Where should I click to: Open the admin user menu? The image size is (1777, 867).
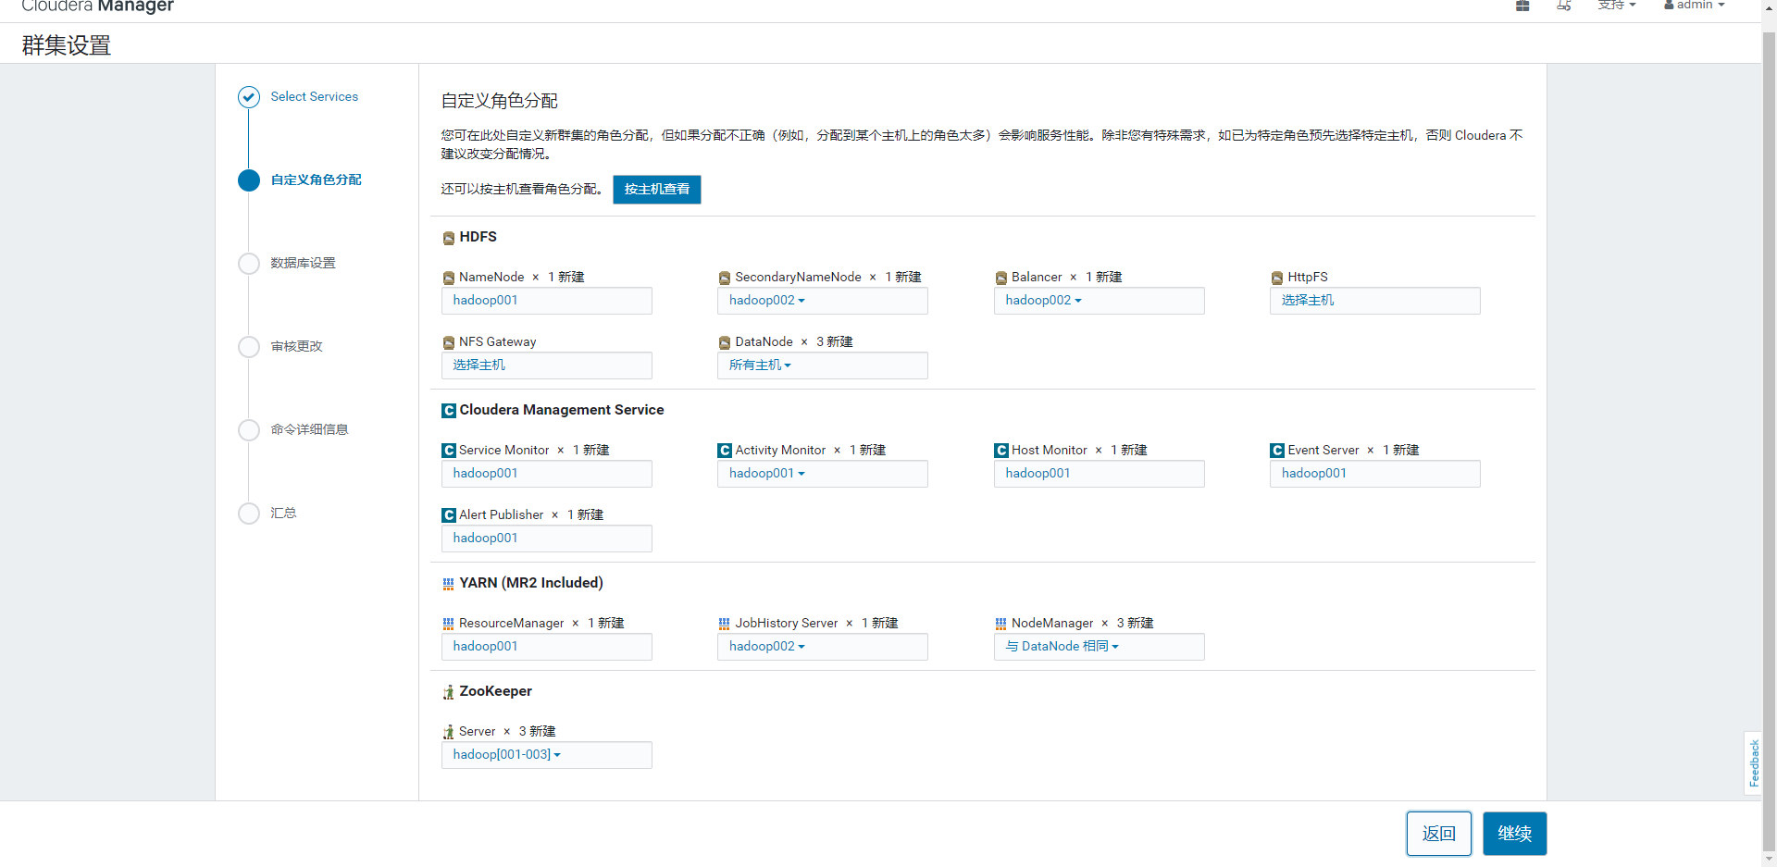1695,6
